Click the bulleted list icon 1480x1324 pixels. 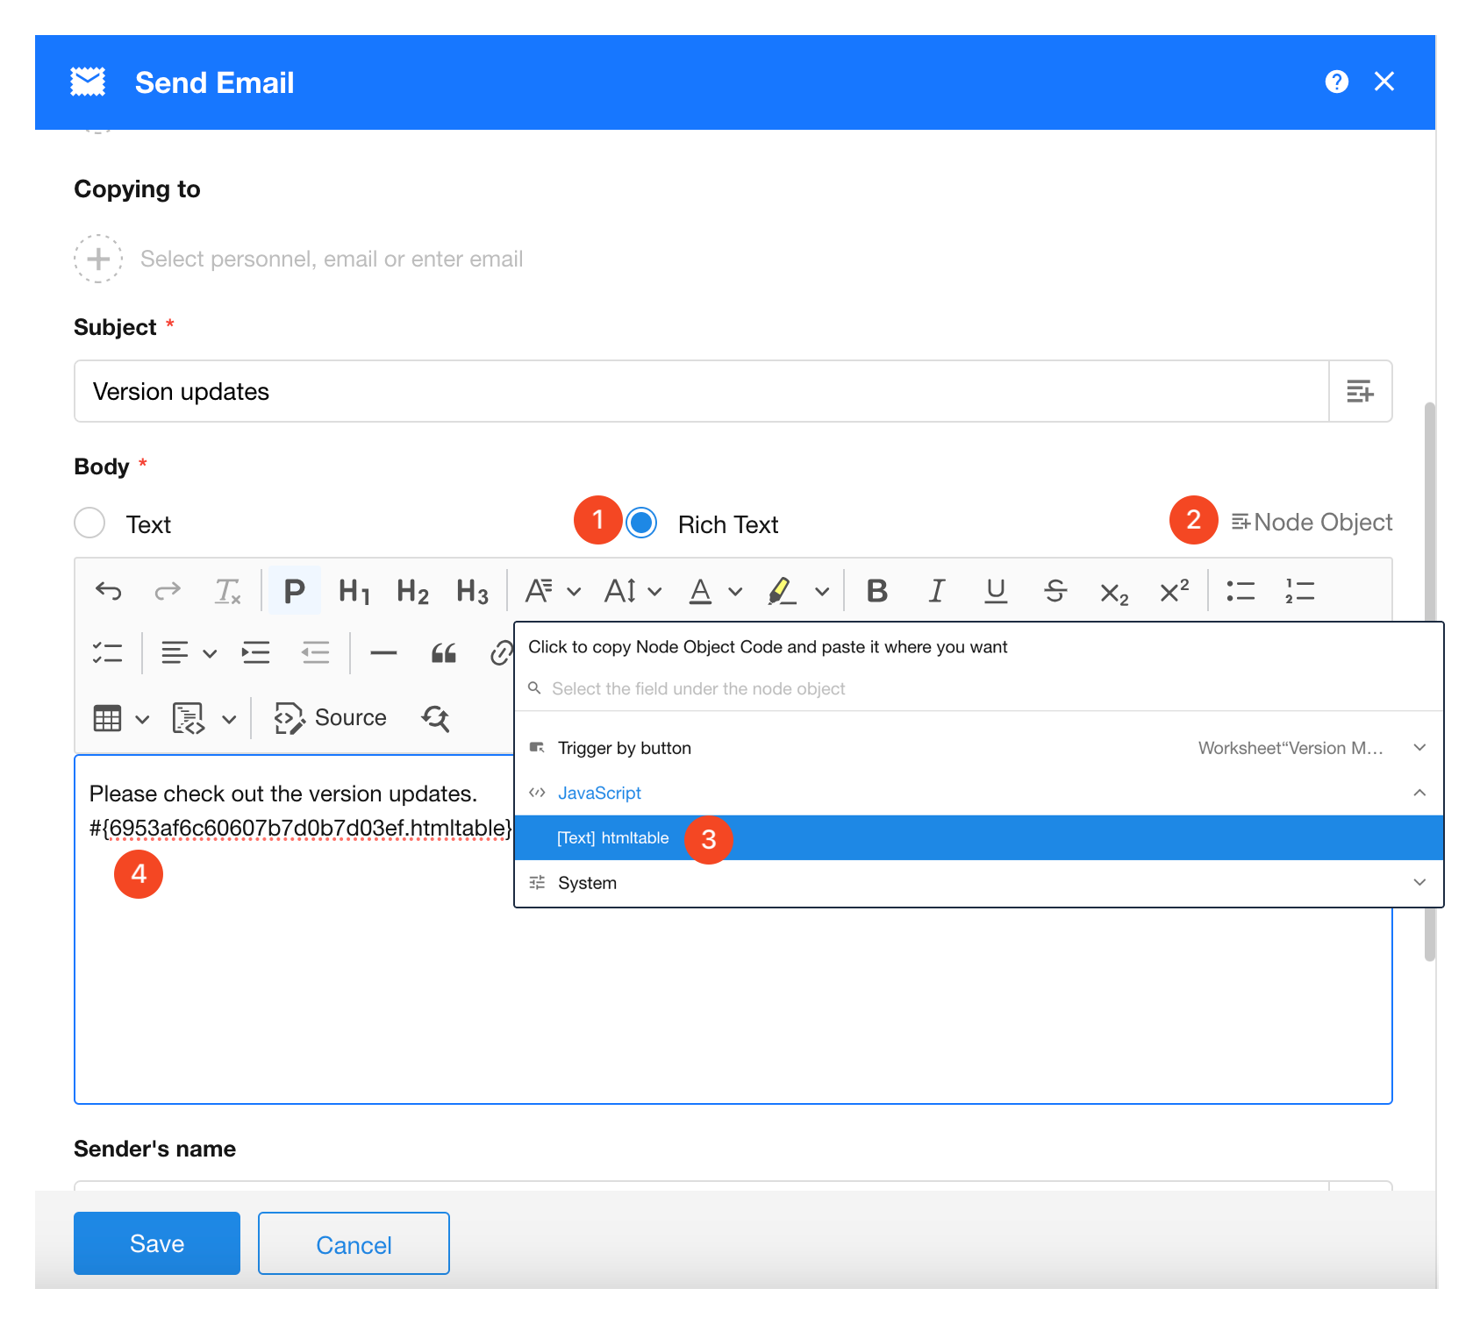pos(1240,591)
